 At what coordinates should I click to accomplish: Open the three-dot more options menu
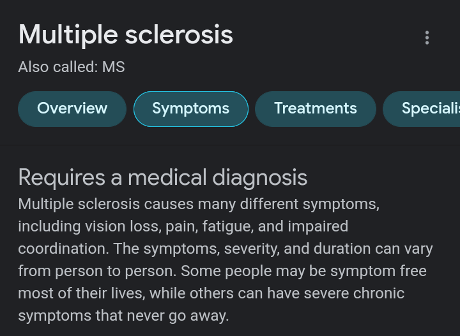(427, 38)
